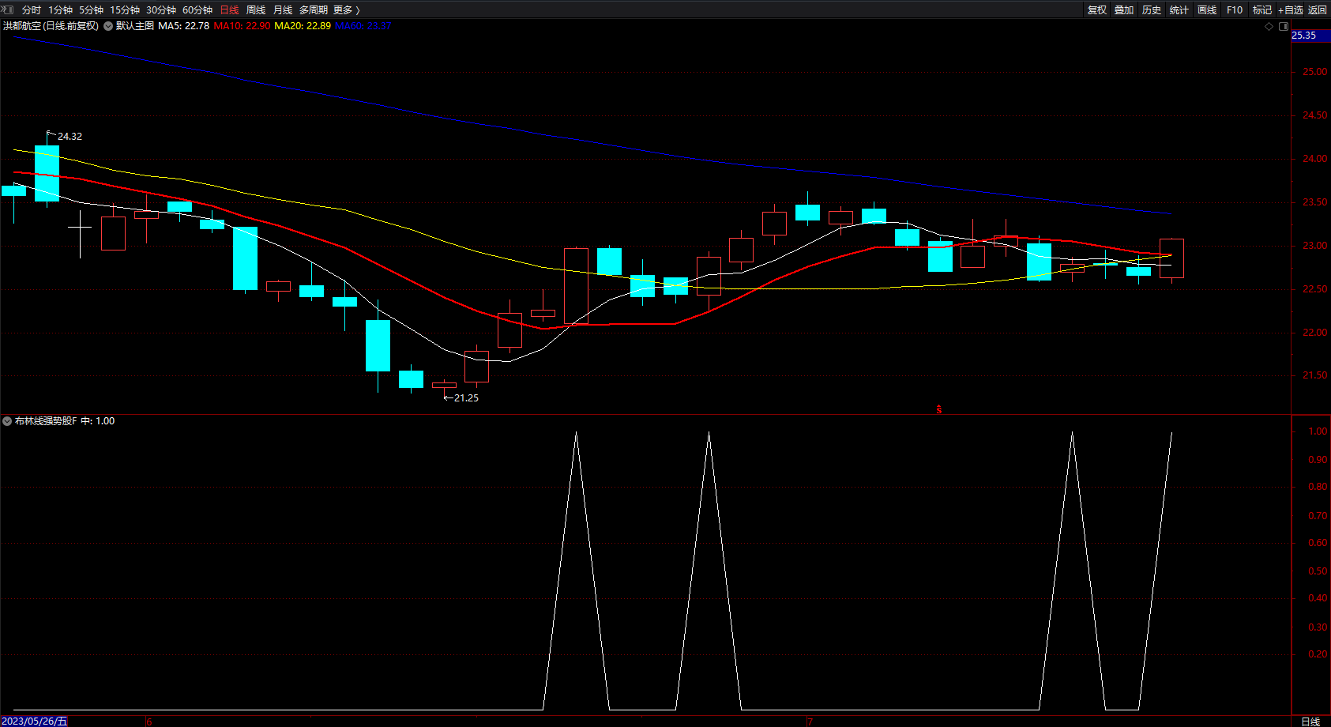Click the red S marker on the chart

pos(938,409)
